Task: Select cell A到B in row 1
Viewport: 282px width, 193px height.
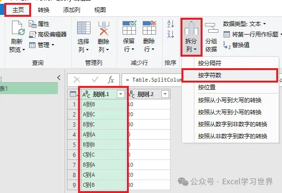Action: [x=103, y=104]
